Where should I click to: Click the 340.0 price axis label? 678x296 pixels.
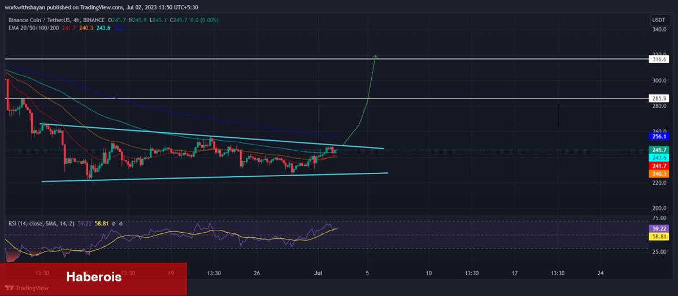(x=659, y=29)
